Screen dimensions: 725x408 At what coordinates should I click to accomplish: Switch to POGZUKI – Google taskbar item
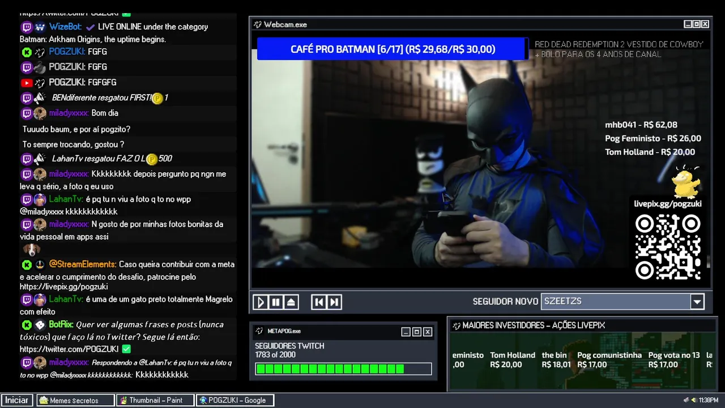coord(236,400)
